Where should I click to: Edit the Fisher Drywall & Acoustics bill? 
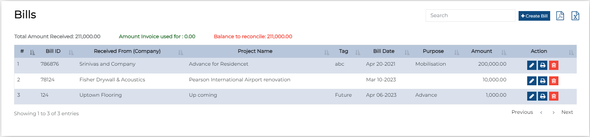[532, 81]
